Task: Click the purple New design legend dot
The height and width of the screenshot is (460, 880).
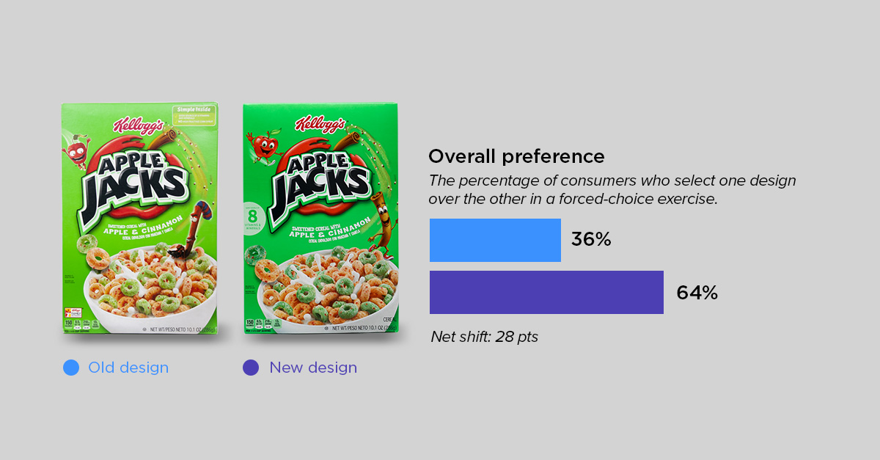Action: 251,368
